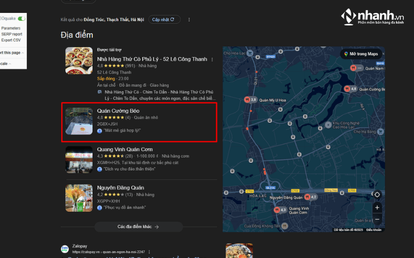
Task: Click the nhanh.vn logo
Action: pyautogui.click(x=372, y=17)
